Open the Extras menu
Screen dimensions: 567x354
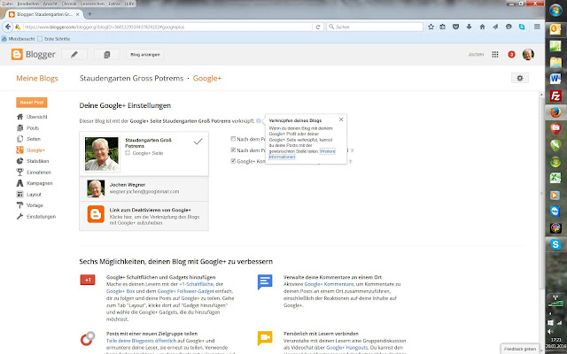coord(114,4)
